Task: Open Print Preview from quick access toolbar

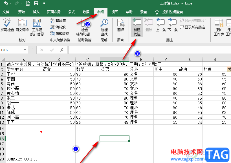Action: (x=28, y=3)
